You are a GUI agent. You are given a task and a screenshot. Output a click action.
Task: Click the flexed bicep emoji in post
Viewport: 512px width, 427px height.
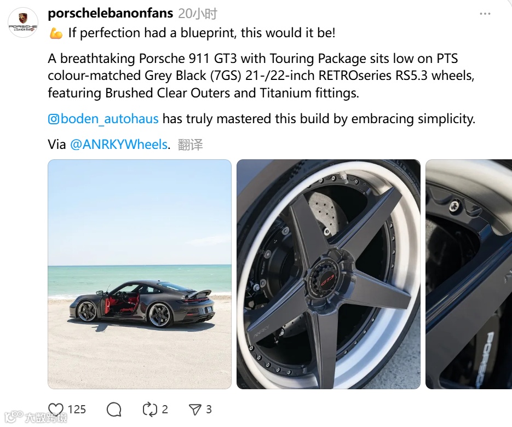[56, 33]
